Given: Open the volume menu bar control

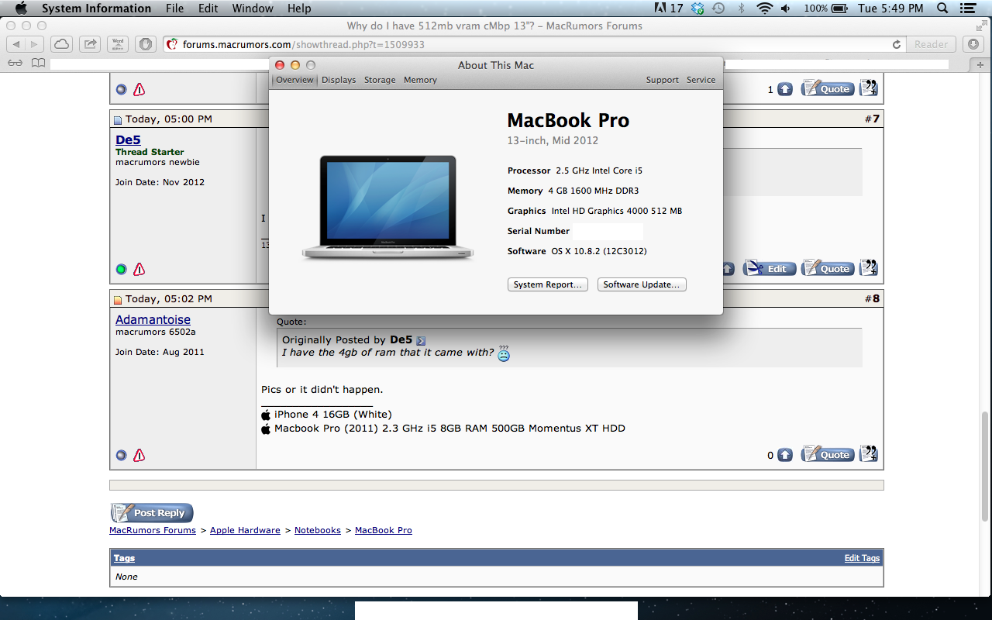Looking at the screenshot, I should tap(786, 9).
